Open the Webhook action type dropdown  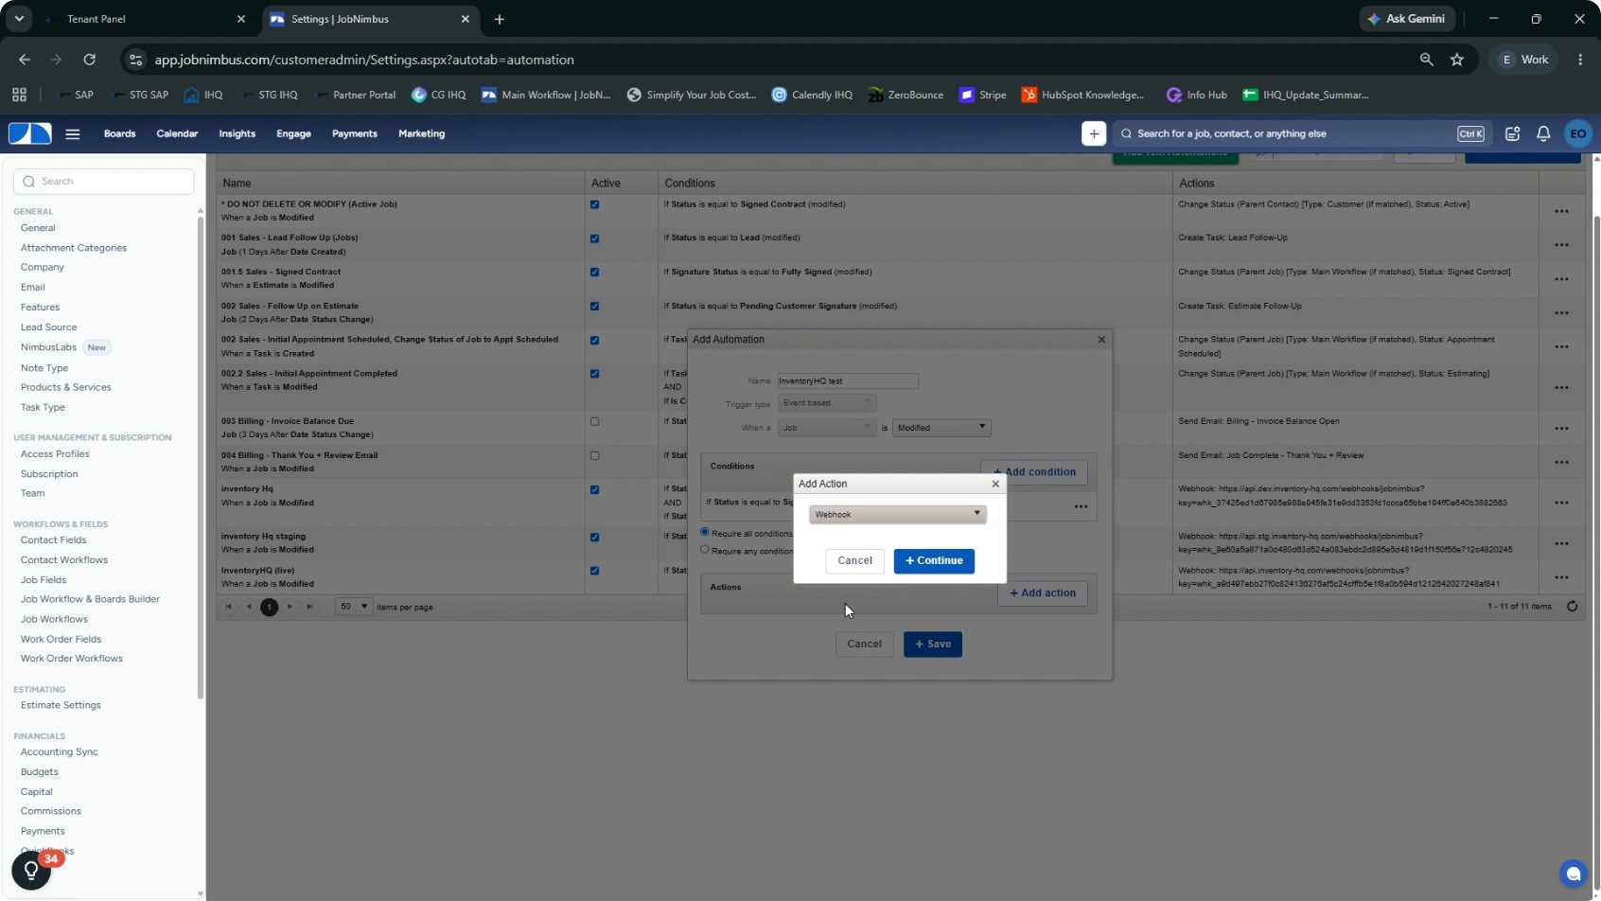click(898, 514)
